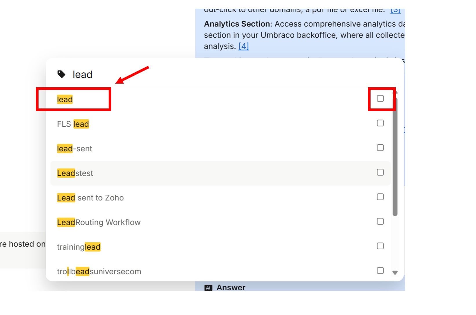The width and height of the screenshot is (476, 315).
Task: Choose Lead sent to Zoho tag
Action: [90, 198]
